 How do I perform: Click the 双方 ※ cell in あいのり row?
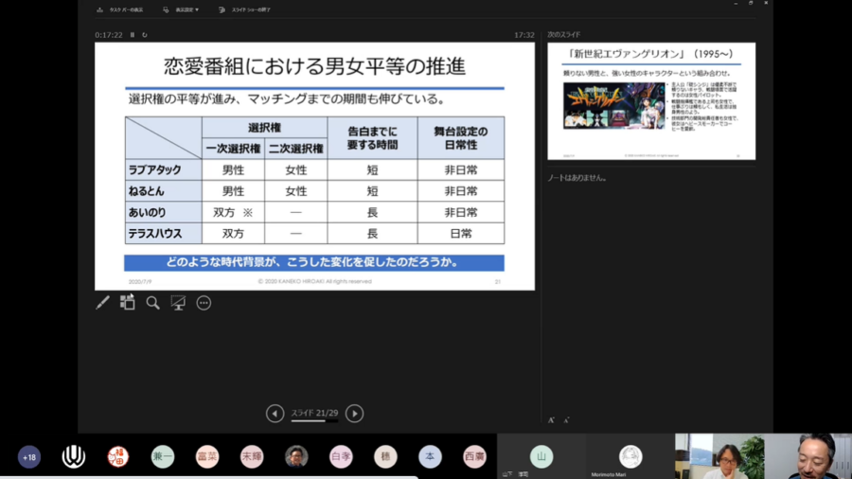coord(233,212)
